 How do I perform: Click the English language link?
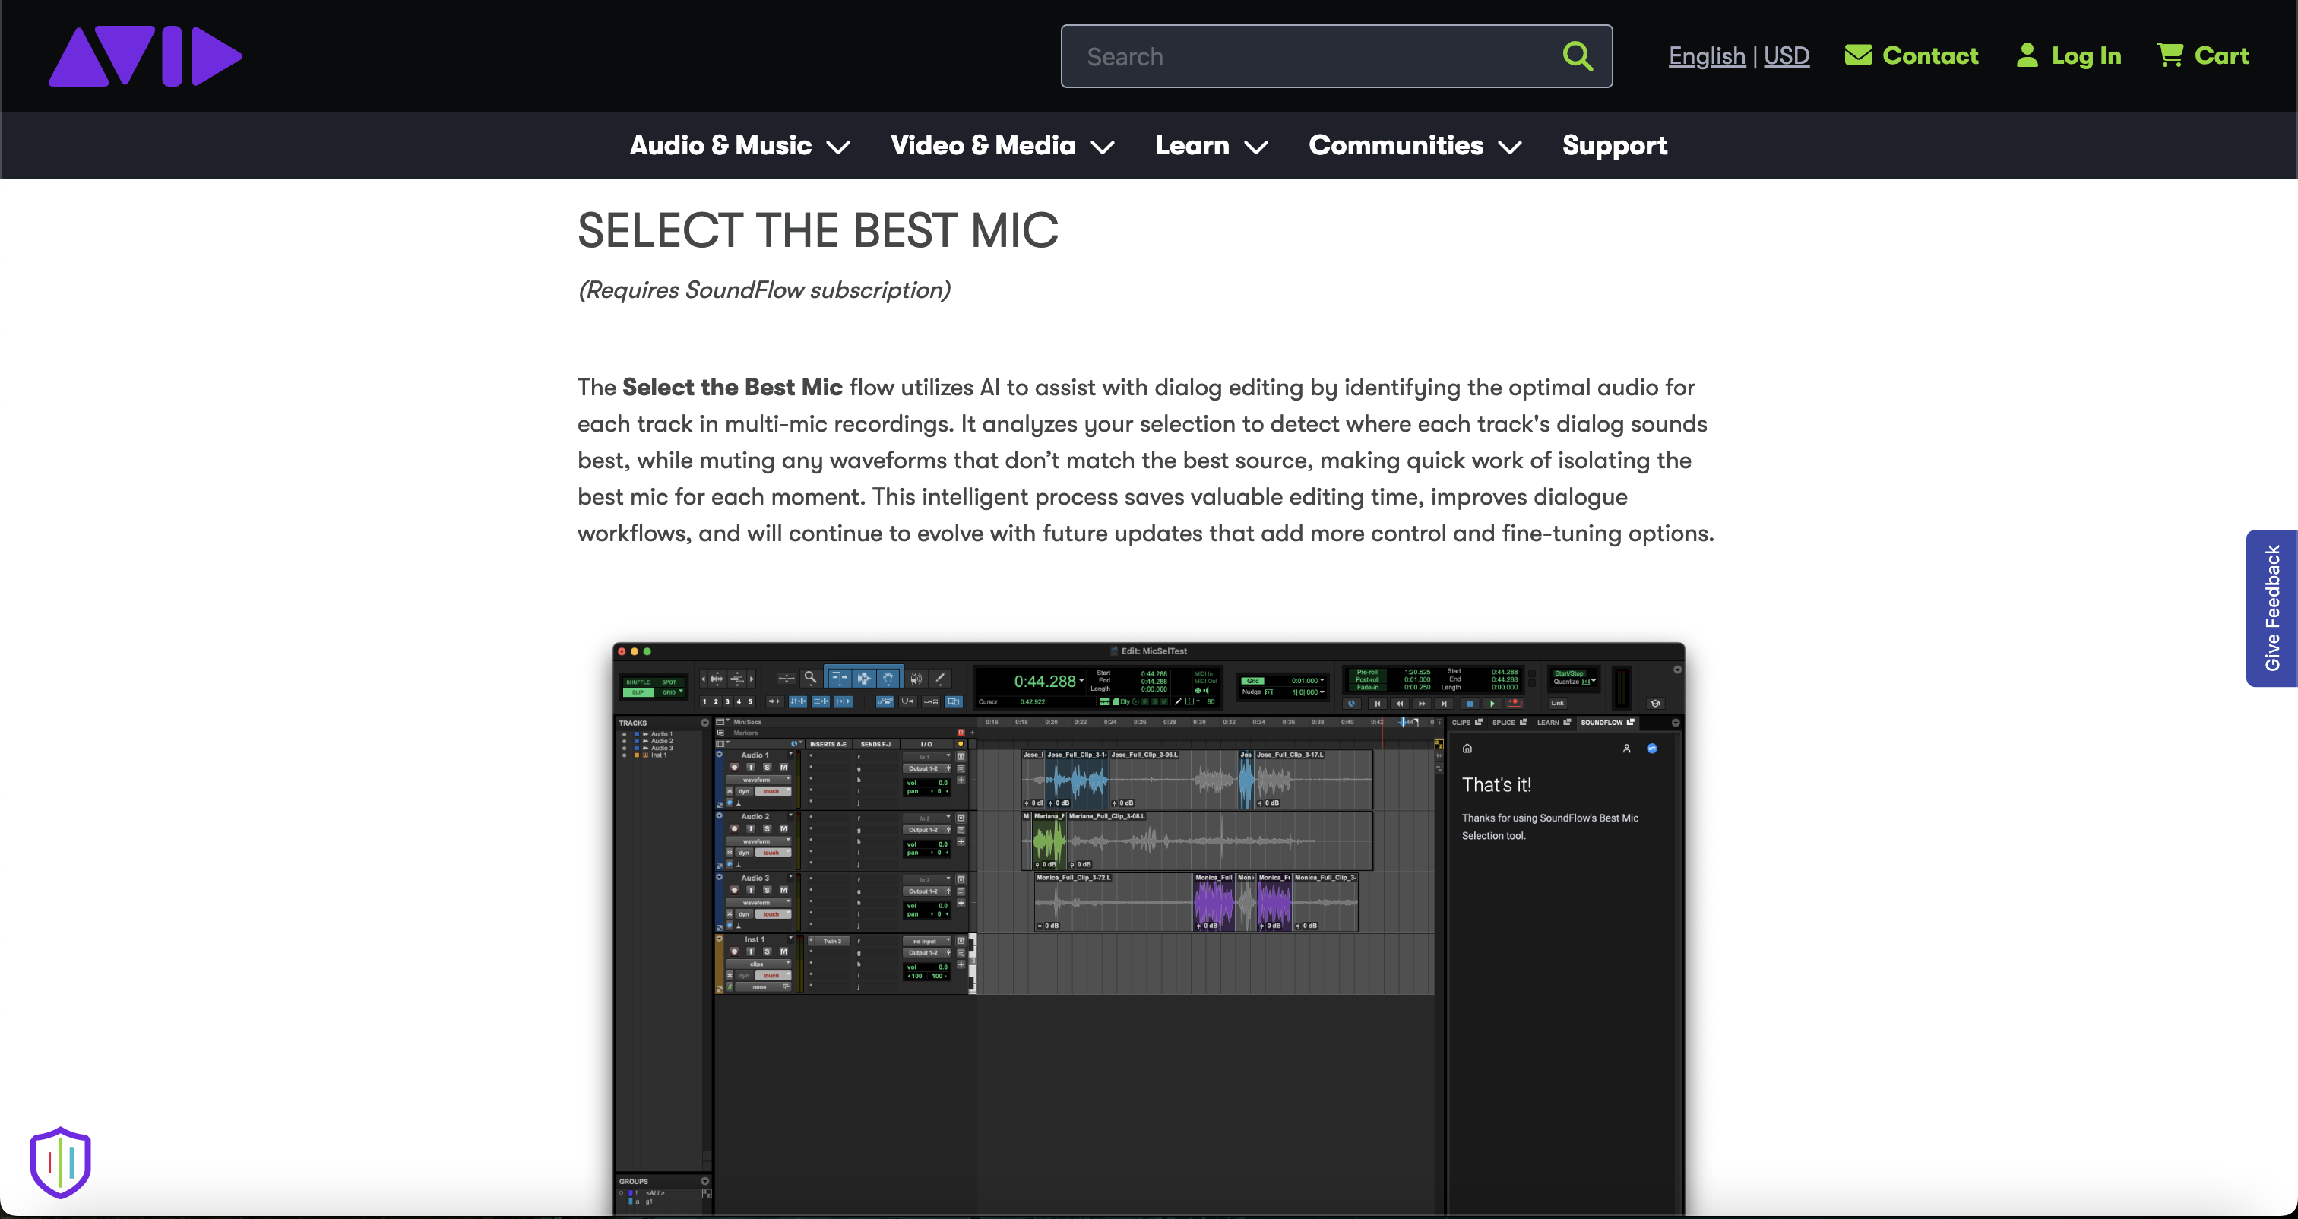pyautogui.click(x=1707, y=56)
